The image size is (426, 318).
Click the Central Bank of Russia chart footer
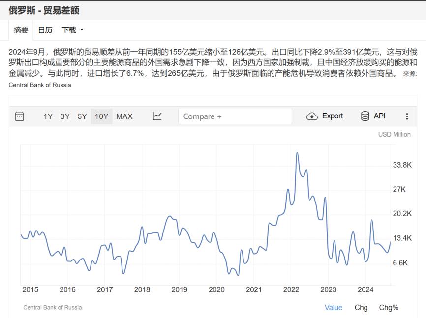(x=53, y=307)
